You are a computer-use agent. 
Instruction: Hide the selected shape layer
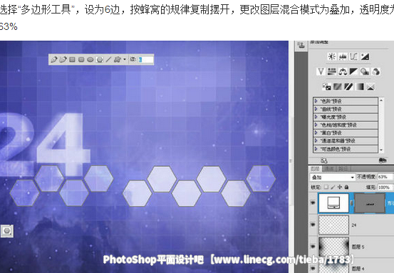click(313, 203)
